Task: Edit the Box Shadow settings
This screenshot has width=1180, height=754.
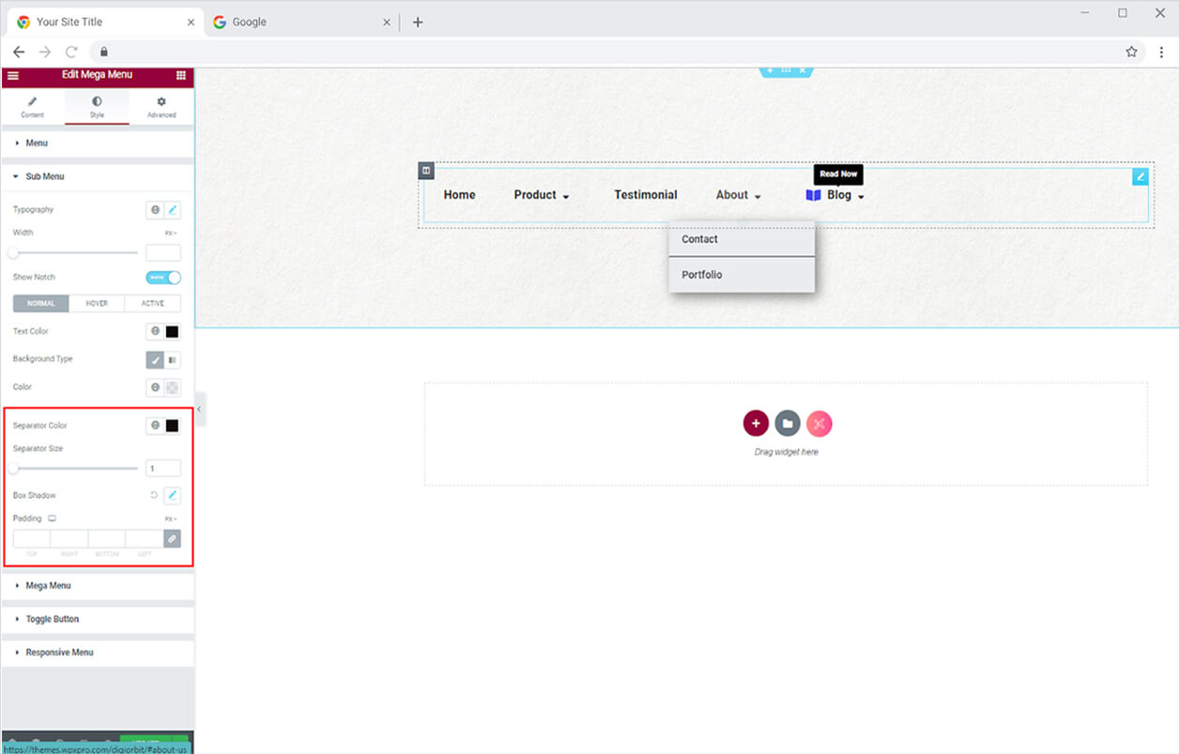Action: tap(173, 495)
